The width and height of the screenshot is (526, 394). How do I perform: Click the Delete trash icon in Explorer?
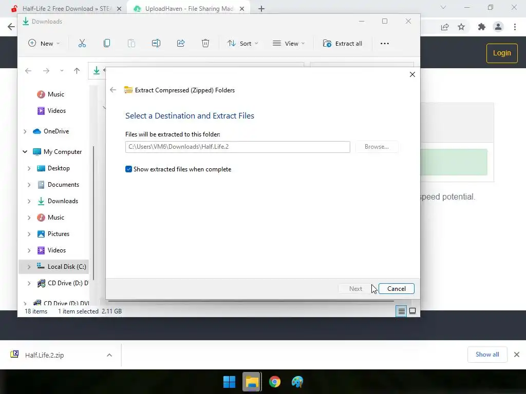pyautogui.click(x=205, y=43)
